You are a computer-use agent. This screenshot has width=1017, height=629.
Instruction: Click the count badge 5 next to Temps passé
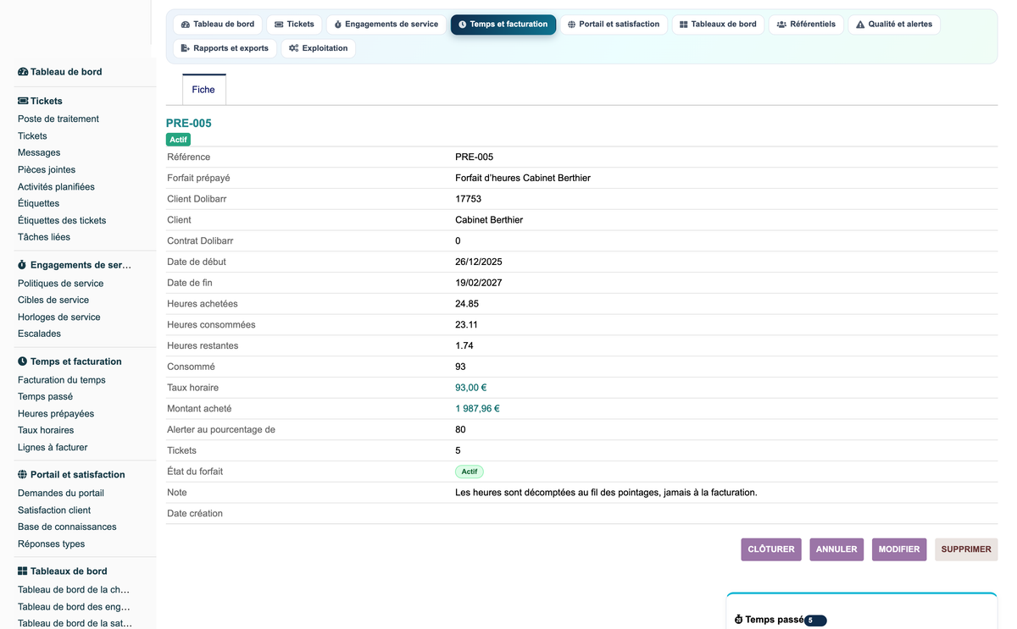click(814, 621)
